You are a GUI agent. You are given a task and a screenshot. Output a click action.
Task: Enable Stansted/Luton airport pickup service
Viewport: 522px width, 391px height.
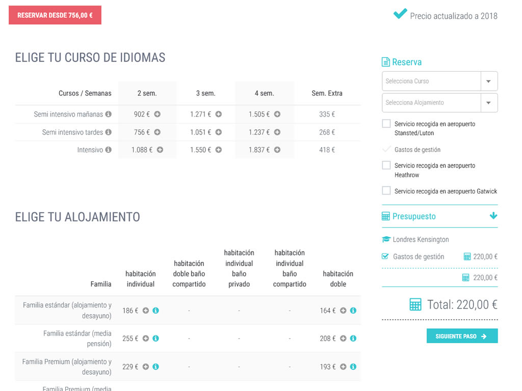[386, 124]
